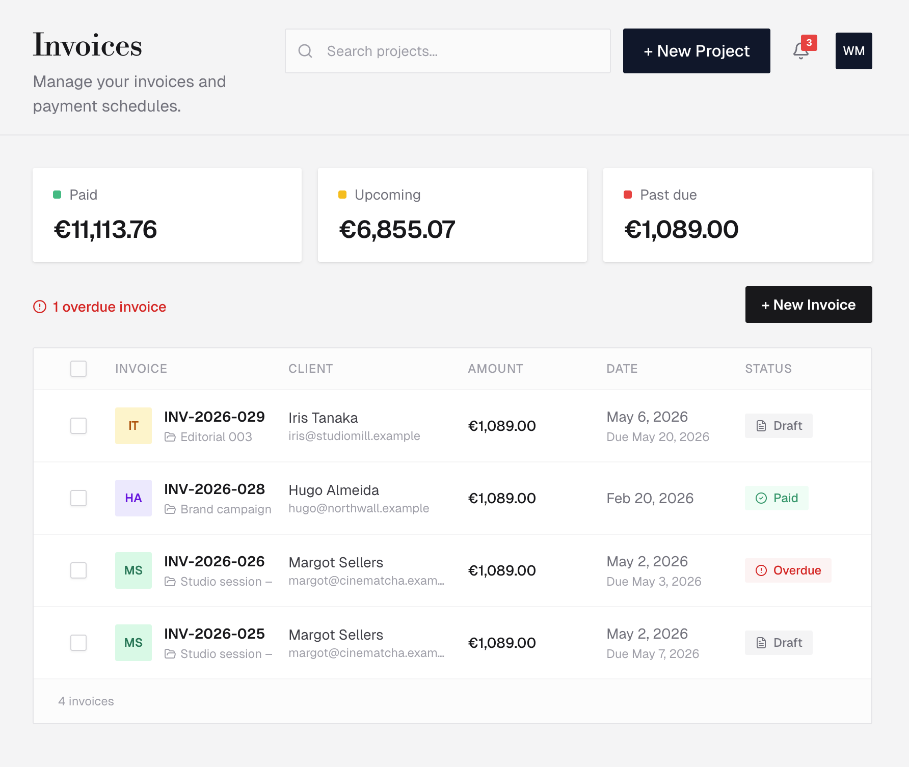Screen dimensions: 909x767
Task: Click the green Paid color dot
Action: (57, 195)
